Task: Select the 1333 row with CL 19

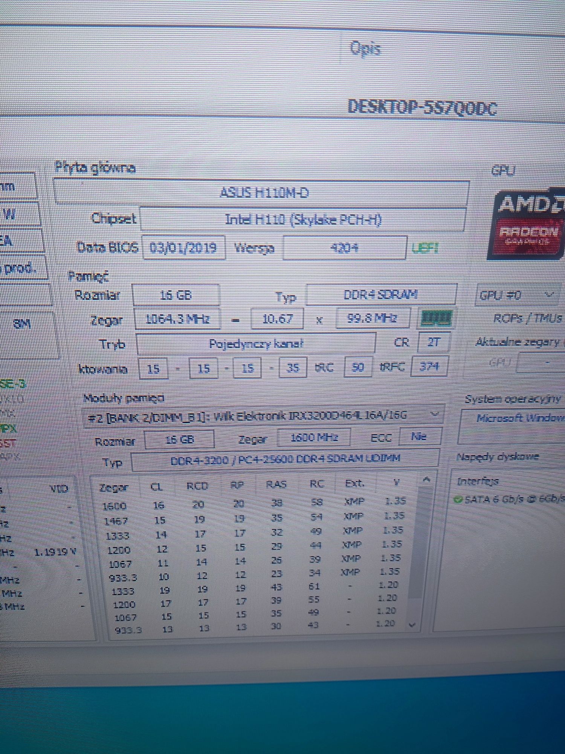Action: click(x=254, y=588)
